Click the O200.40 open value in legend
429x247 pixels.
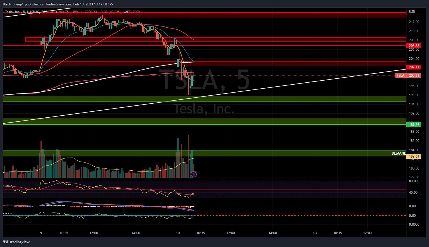[x=48, y=12]
